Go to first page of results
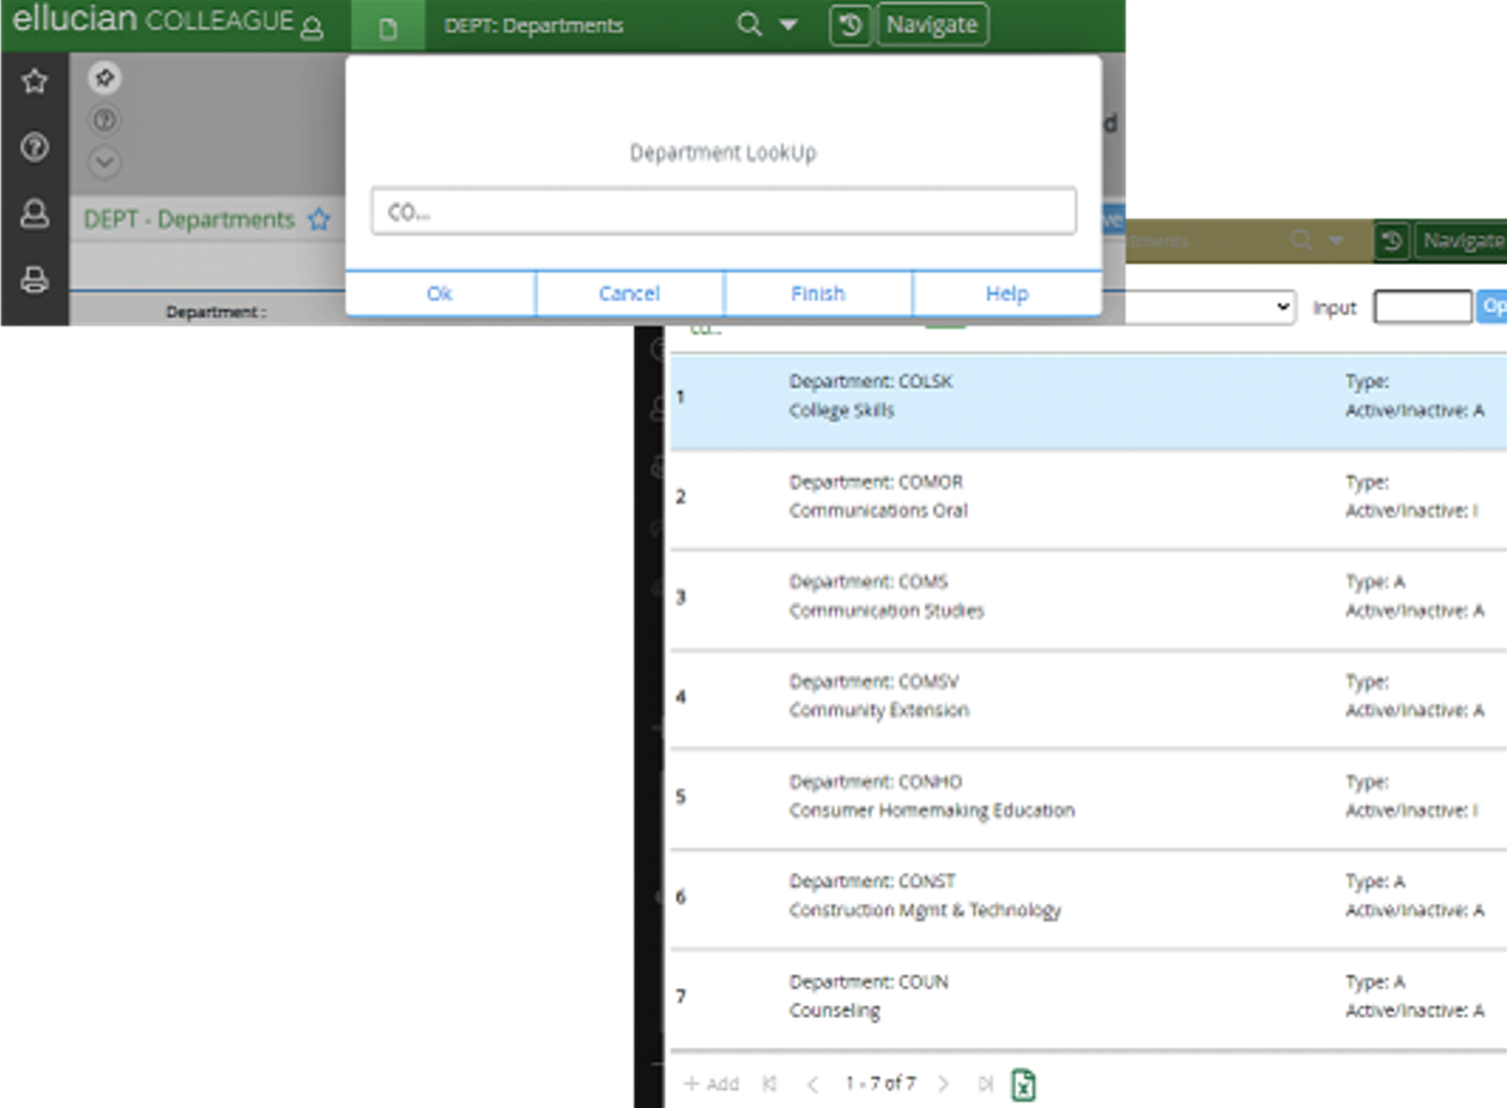This screenshot has height=1108, width=1507. [770, 1084]
